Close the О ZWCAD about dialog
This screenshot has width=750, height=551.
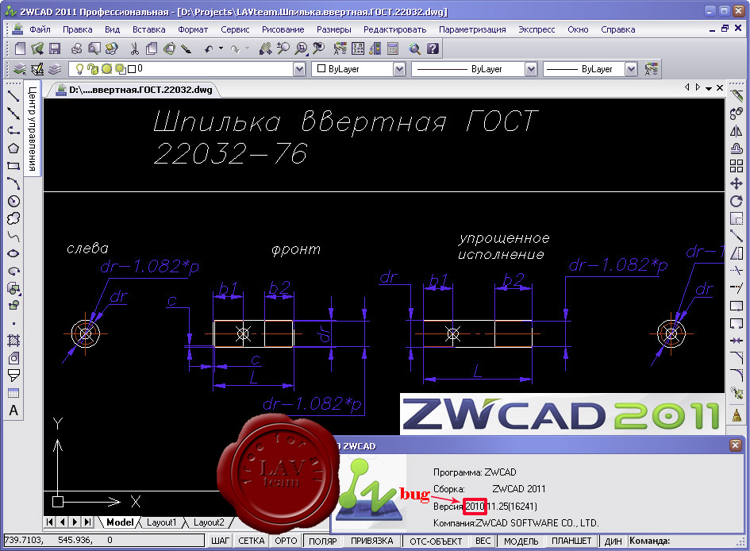pos(736,445)
